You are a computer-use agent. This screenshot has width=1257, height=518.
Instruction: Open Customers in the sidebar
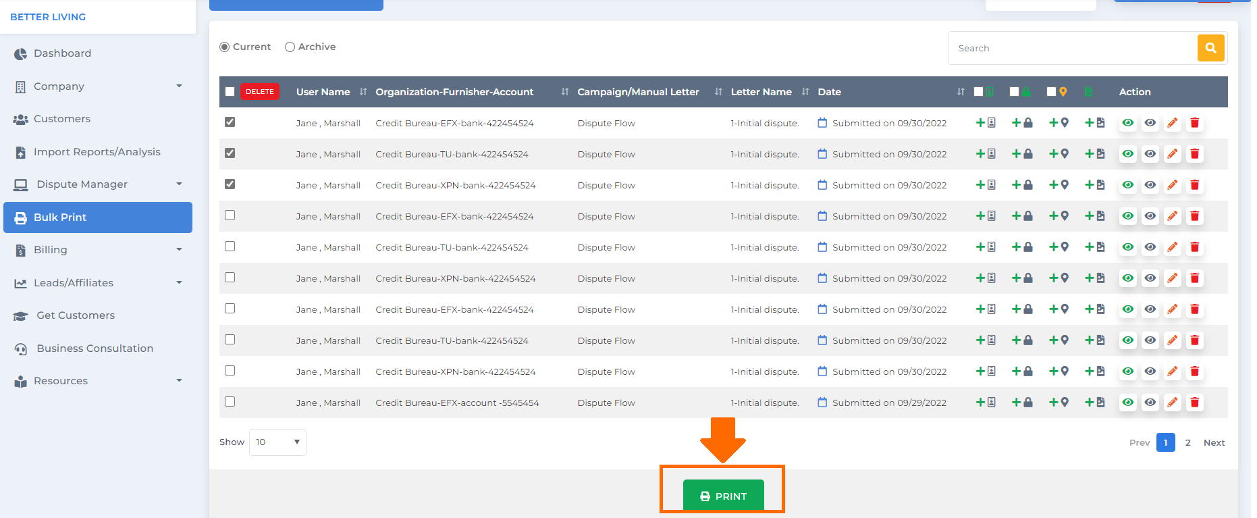pos(62,119)
